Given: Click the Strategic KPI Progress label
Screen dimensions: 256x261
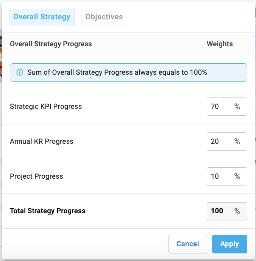Looking at the screenshot, I should [x=46, y=107].
